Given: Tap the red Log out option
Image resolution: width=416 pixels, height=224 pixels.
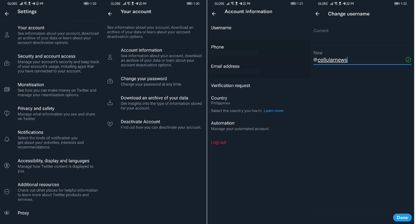Looking at the screenshot, I should (x=218, y=142).
